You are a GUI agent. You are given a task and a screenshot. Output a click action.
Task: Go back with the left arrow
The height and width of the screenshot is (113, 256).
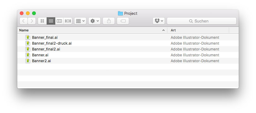pyautogui.click(x=23, y=21)
